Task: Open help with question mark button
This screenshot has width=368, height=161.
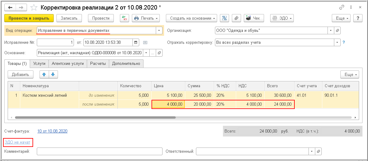Action: click(358, 18)
